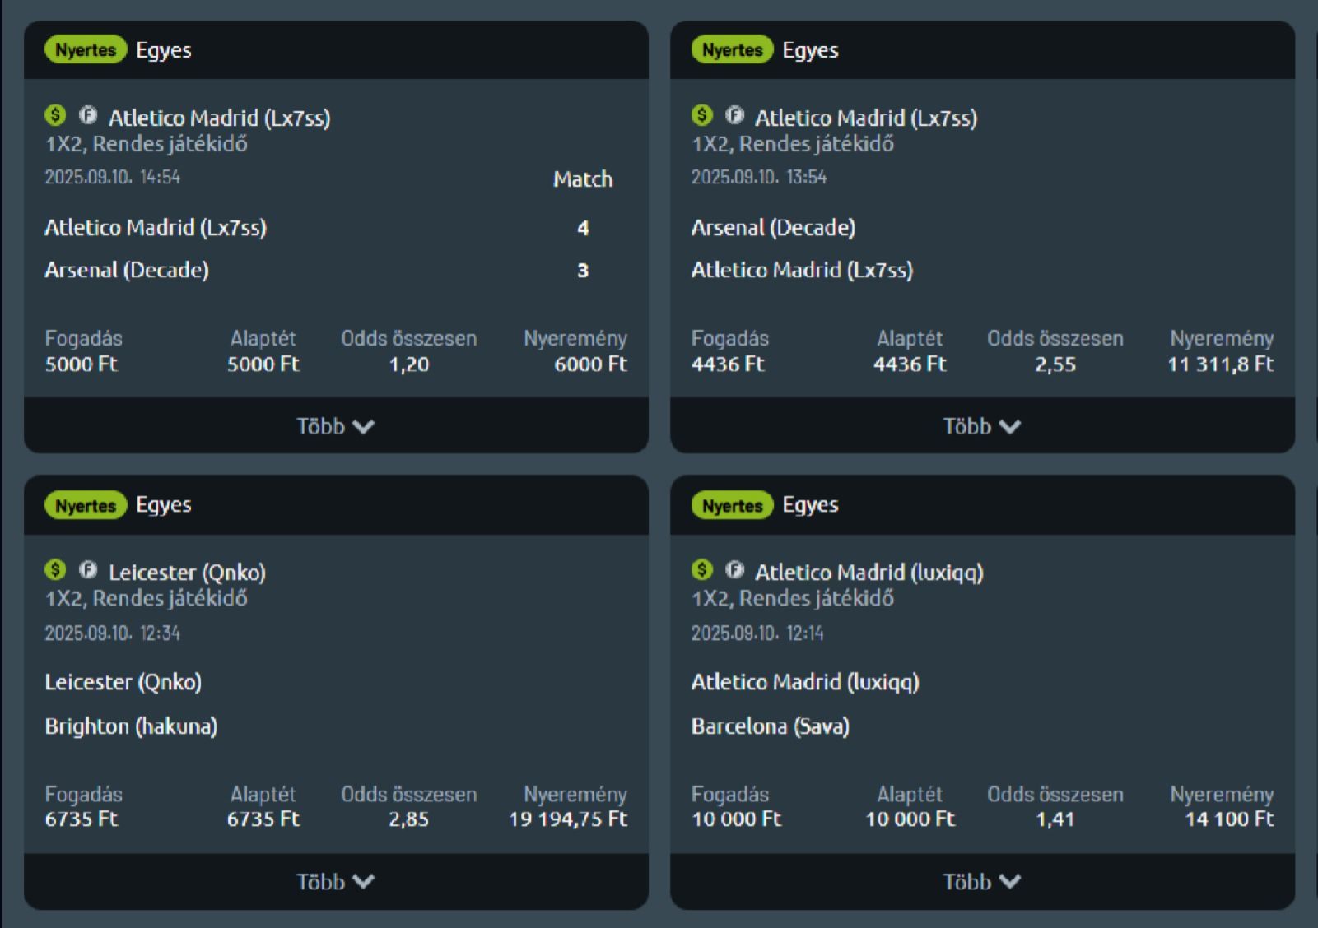This screenshot has width=1318, height=928.
Task: Click Nyertes badge on the Barcelona (Sava) bet card
Action: pos(732,505)
